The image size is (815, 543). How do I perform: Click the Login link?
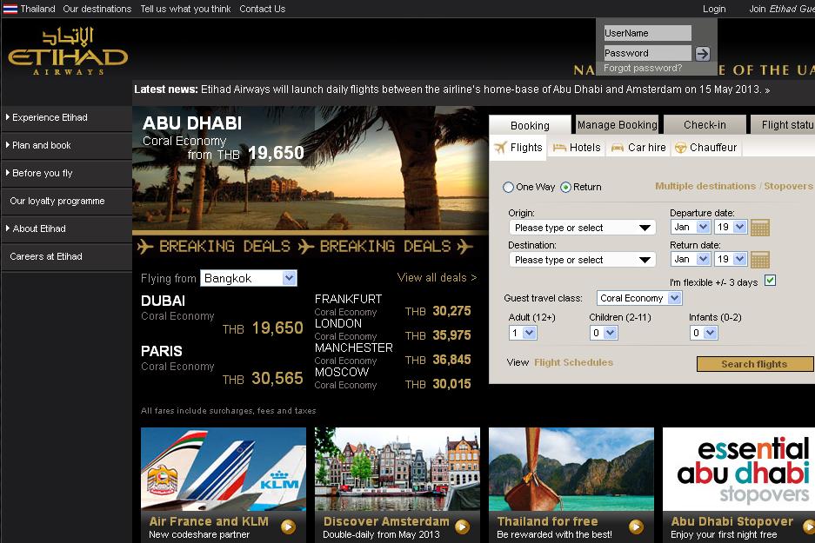coord(714,9)
